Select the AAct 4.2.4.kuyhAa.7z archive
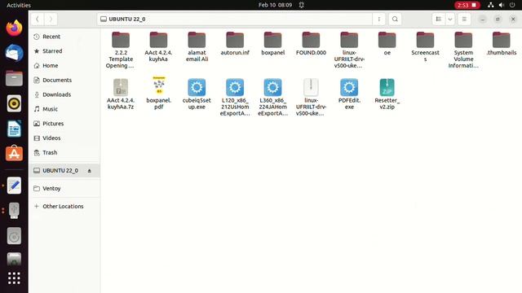The image size is (522, 293). [x=121, y=94]
